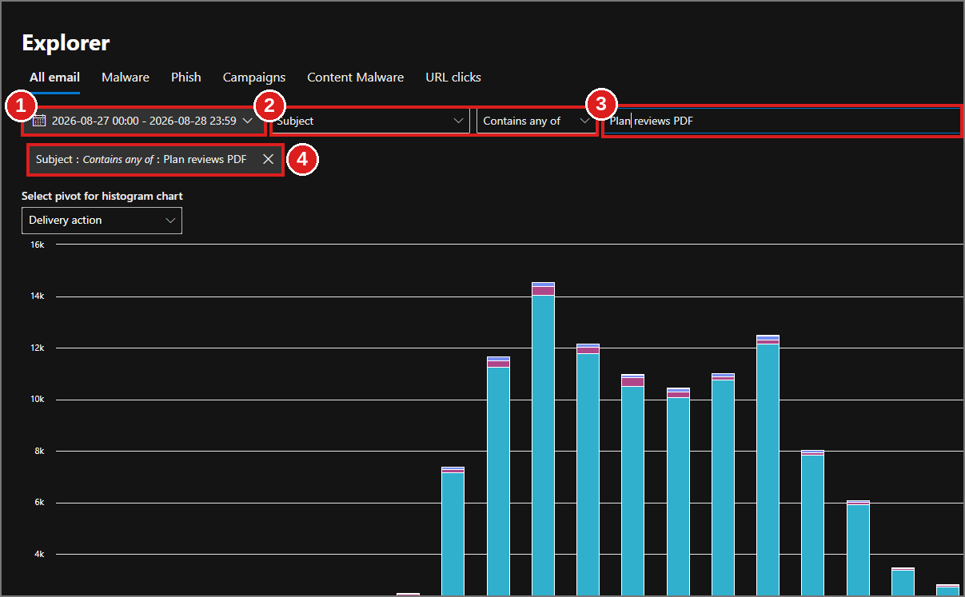Click the first teal bar near 7k
The height and width of the screenshot is (597, 965).
pyautogui.click(x=453, y=534)
